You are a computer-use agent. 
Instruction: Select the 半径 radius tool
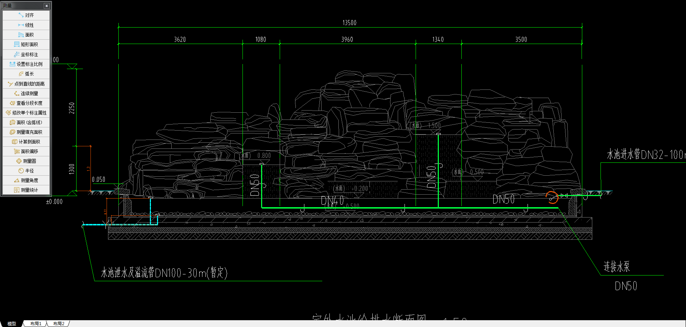pos(26,171)
